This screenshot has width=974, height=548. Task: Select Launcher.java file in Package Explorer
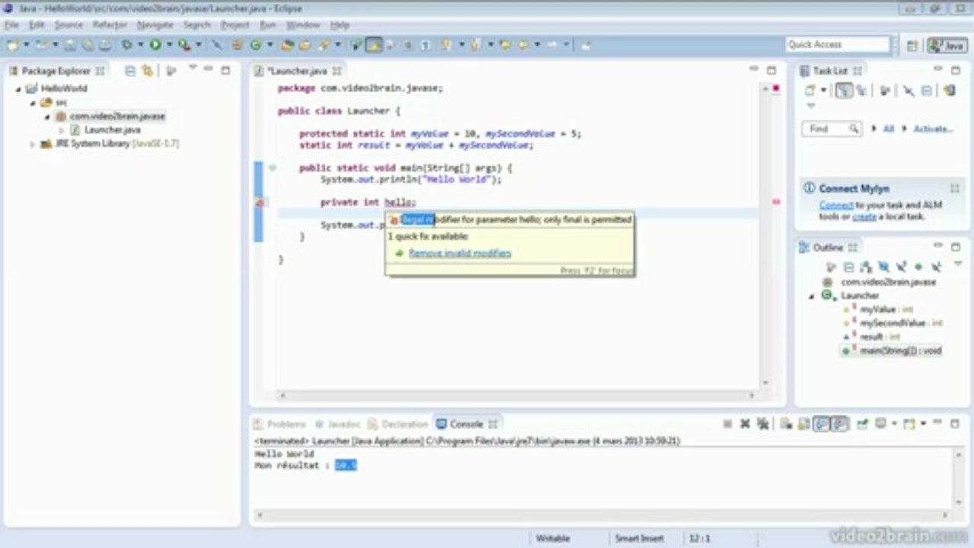[112, 130]
